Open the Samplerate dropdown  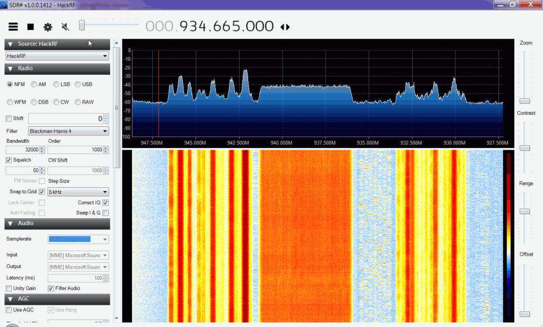tap(78, 239)
